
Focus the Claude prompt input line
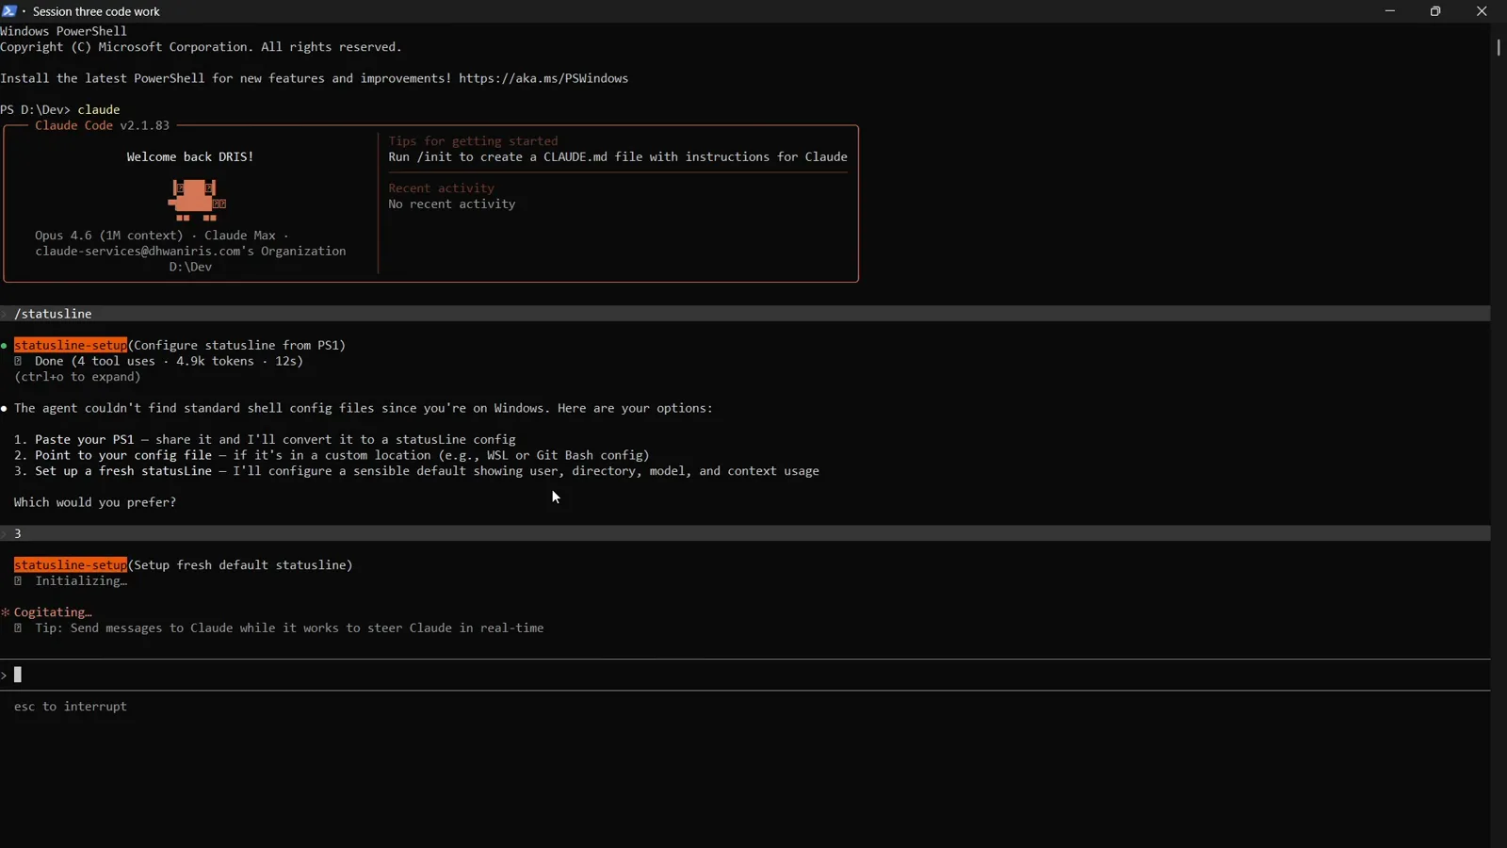[x=745, y=675]
